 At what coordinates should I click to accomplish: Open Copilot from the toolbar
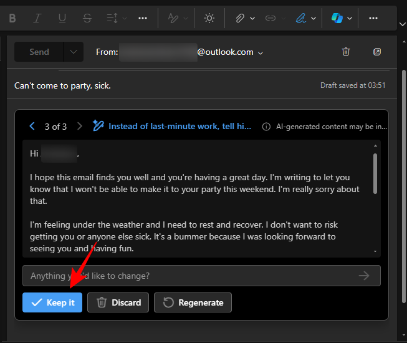pyautogui.click(x=337, y=18)
